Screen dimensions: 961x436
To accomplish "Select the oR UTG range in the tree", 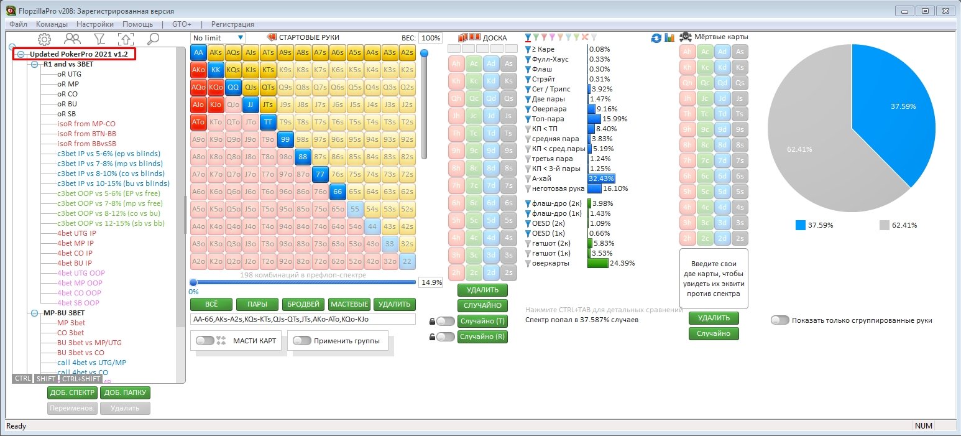I will (69, 74).
